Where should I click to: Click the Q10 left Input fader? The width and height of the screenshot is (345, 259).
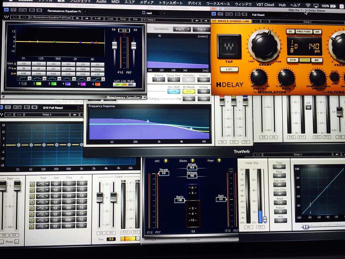tap(3, 186)
